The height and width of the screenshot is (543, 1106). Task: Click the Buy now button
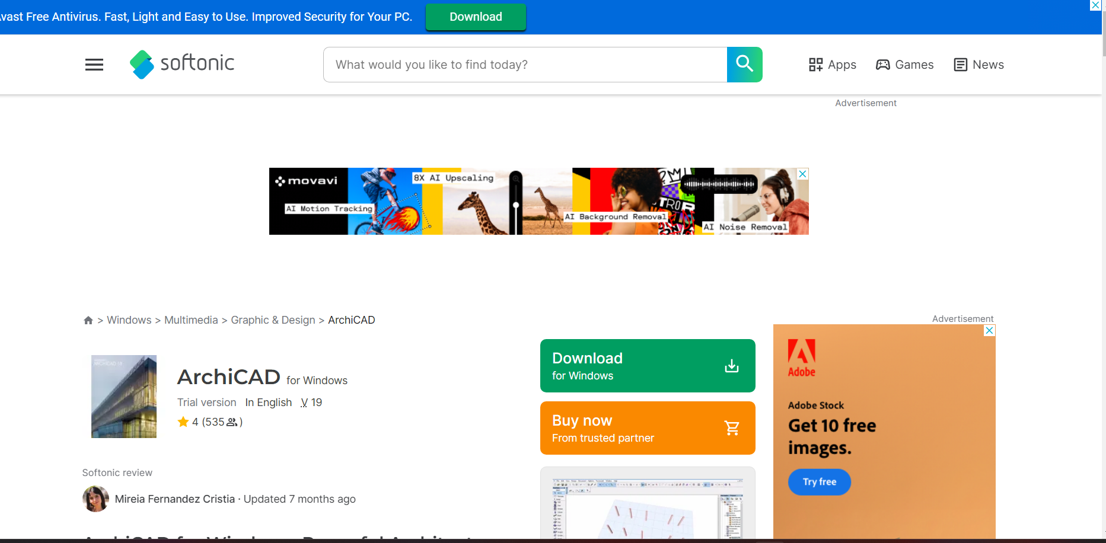tap(648, 428)
